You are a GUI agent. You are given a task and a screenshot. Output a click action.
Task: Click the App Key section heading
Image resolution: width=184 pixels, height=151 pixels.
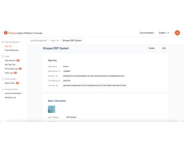pyautogui.click(x=52, y=60)
